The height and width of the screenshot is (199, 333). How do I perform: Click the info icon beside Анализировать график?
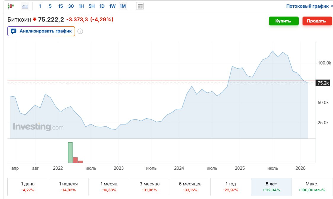[x=80, y=31]
